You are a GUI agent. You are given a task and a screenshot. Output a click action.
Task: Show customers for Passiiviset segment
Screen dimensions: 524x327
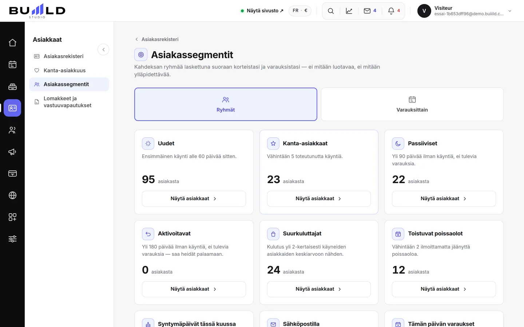pyautogui.click(x=444, y=199)
